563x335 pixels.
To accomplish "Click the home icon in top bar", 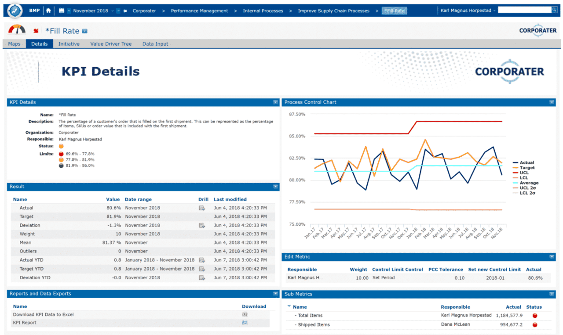I will tap(48, 11).
